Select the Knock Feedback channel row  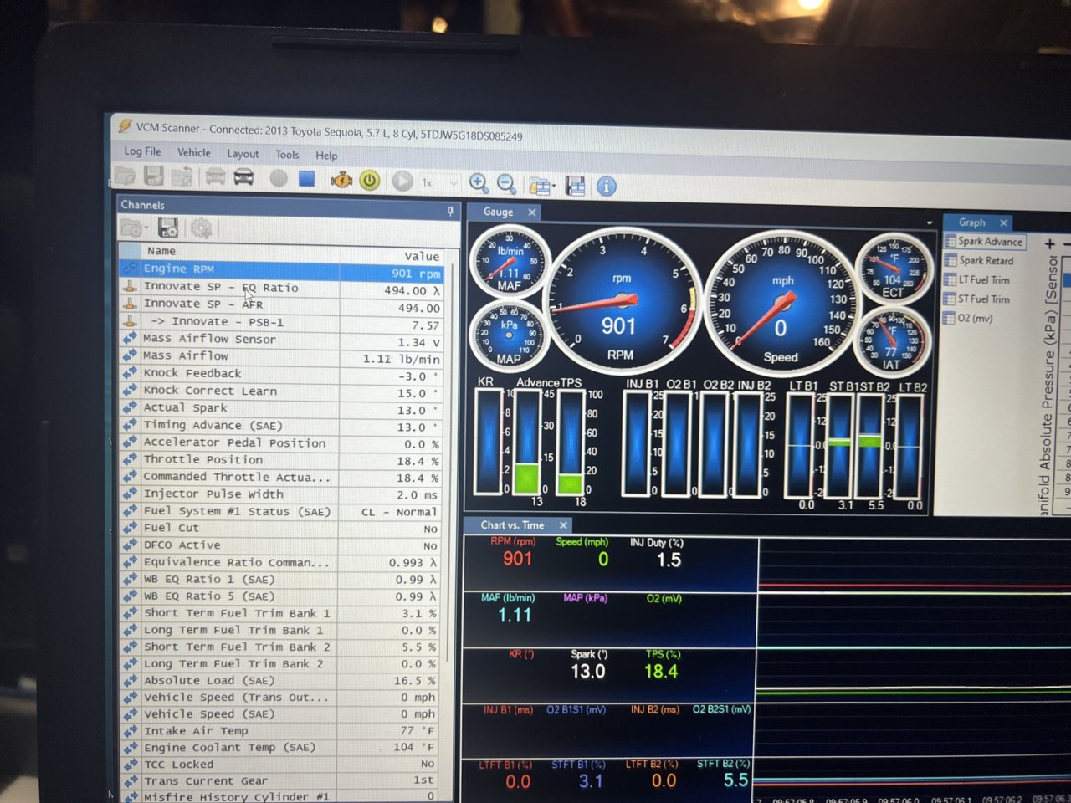pos(281,375)
